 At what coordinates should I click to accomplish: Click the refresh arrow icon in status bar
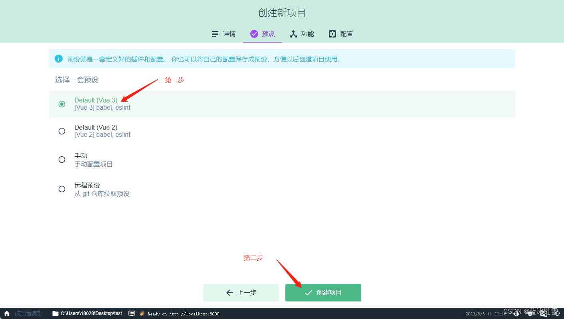[x=558, y=313]
